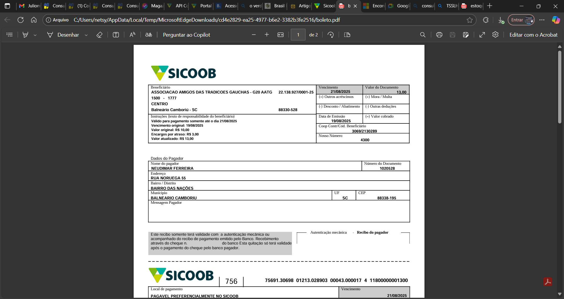The height and width of the screenshot is (299, 564).
Task: Open the translate tool
Action: [149, 35]
